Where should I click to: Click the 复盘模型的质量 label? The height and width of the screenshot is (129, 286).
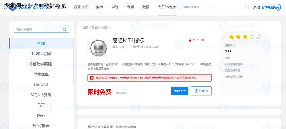point(233,77)
